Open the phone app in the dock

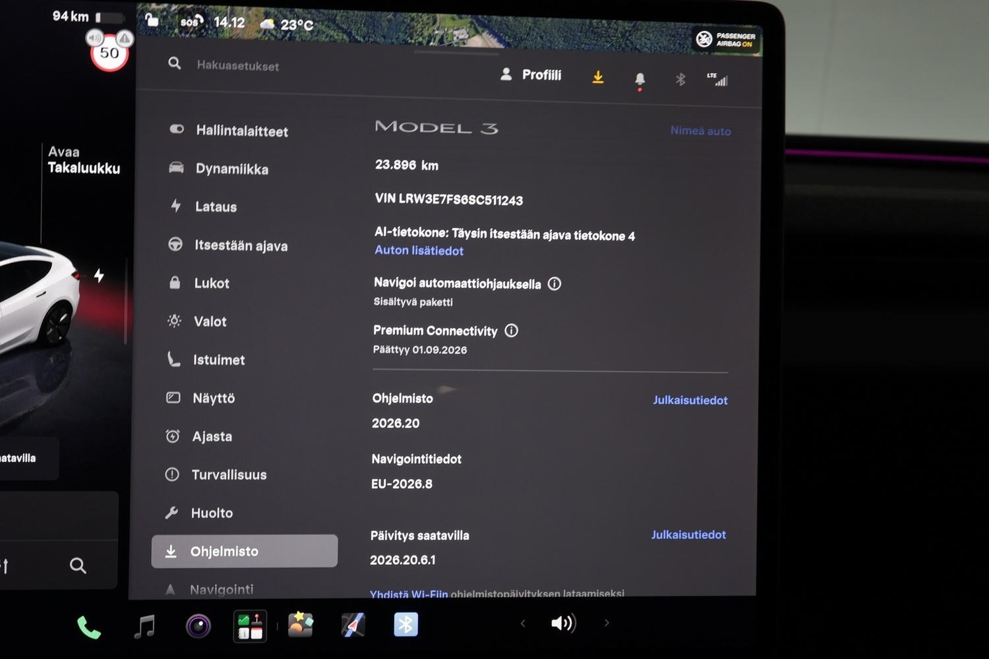pos(89,627)
